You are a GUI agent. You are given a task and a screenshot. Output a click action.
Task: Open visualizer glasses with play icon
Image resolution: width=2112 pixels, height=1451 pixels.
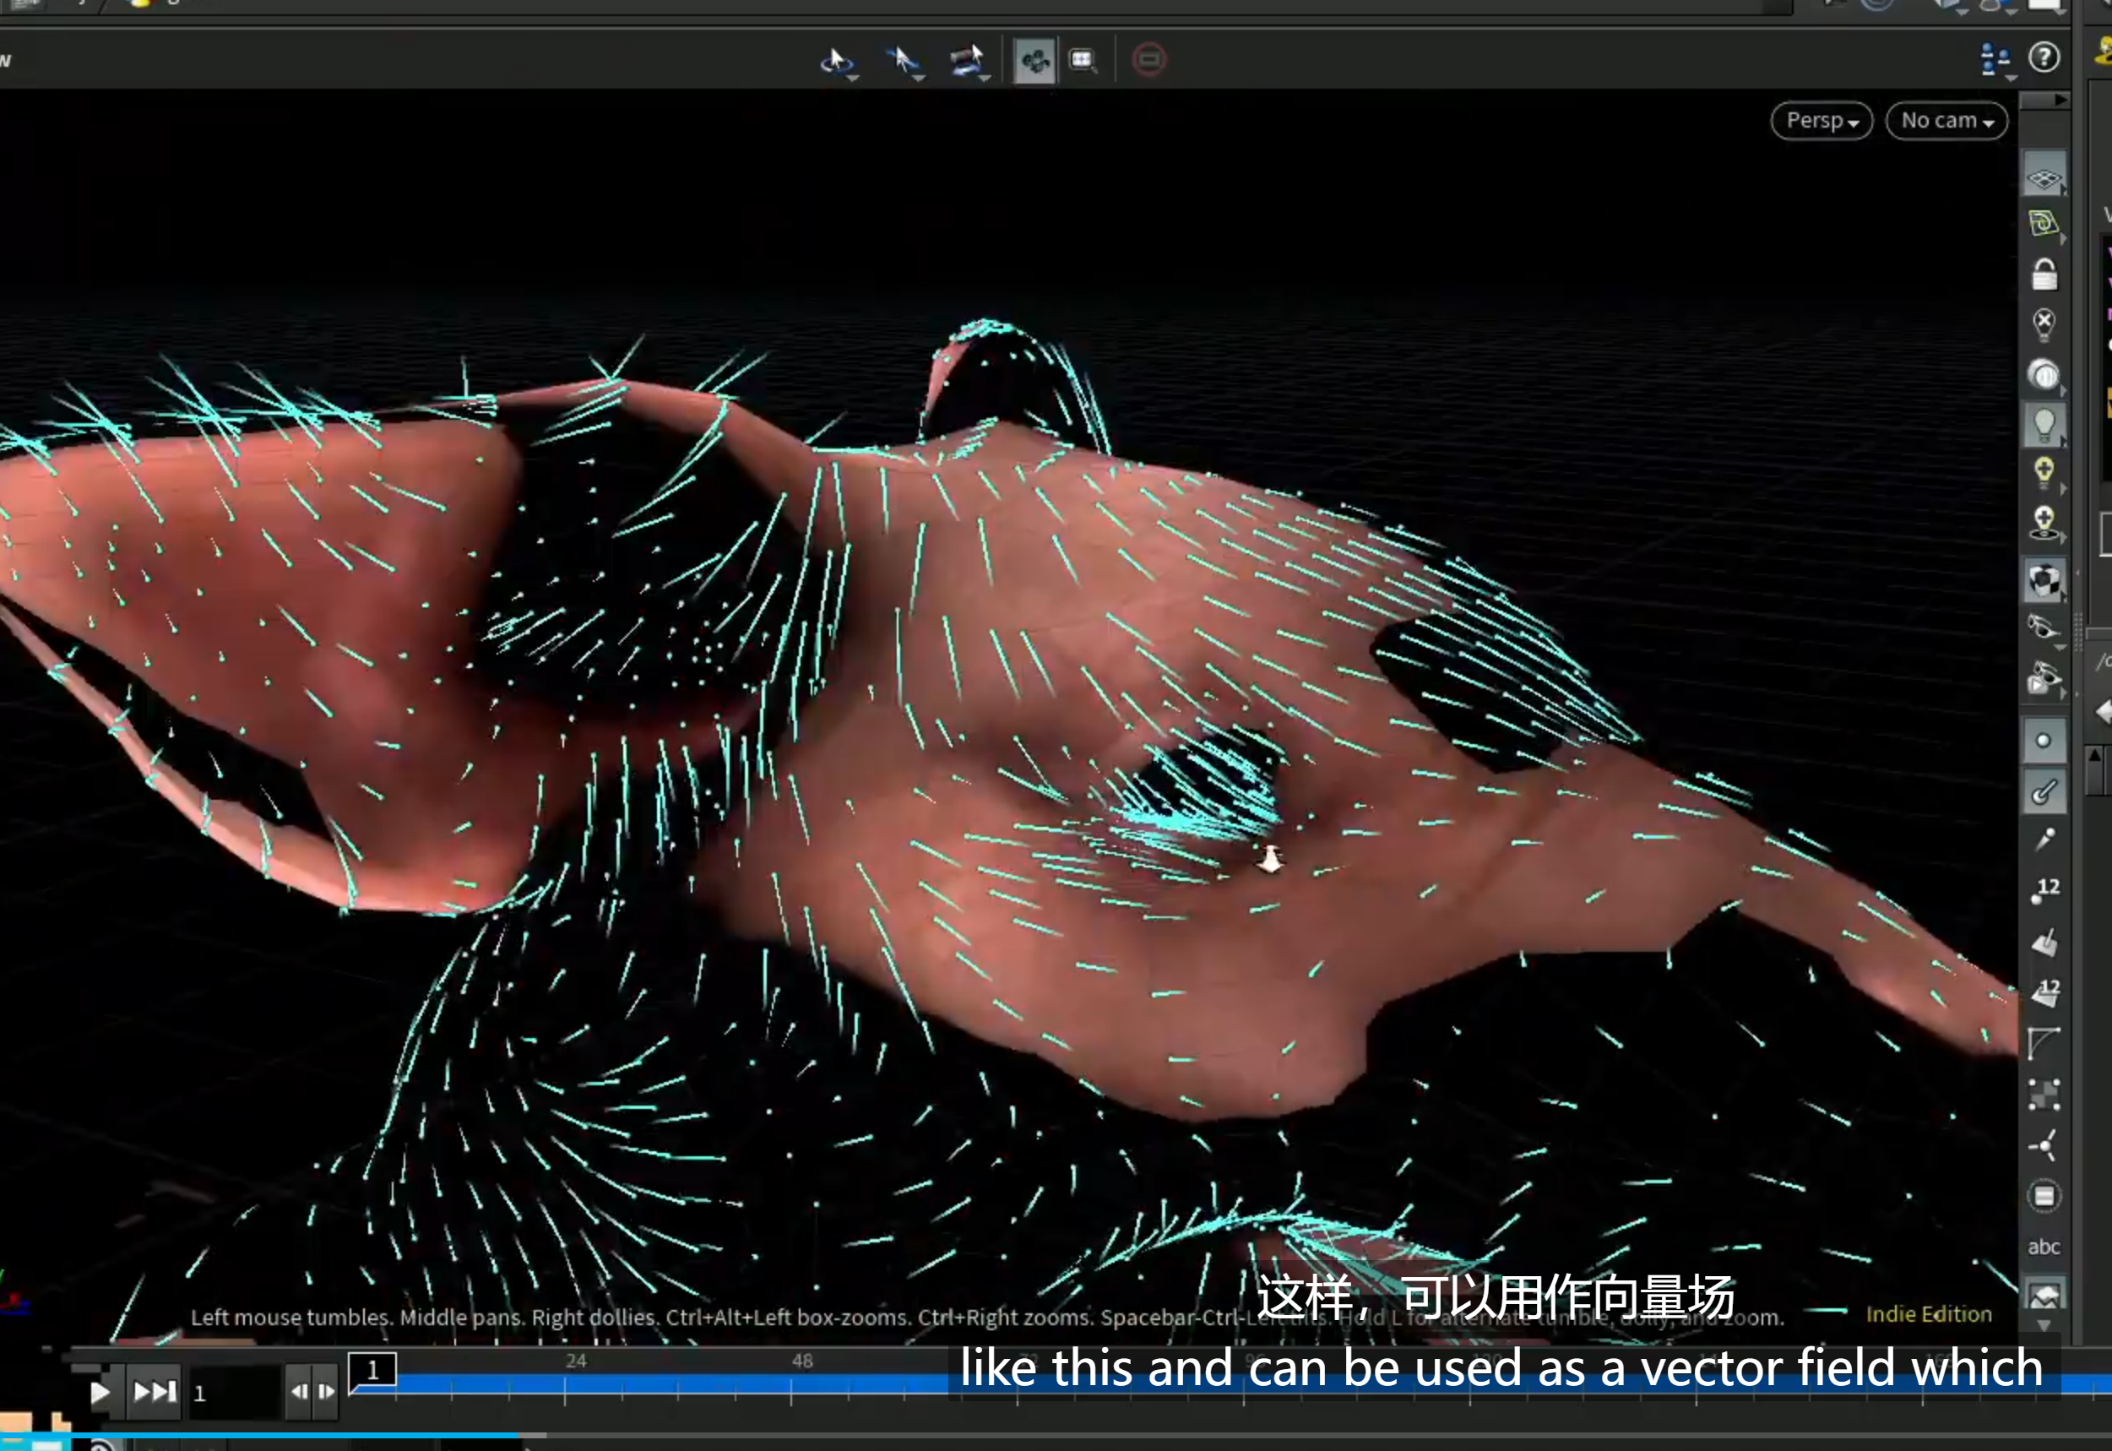pos(2044,679)
